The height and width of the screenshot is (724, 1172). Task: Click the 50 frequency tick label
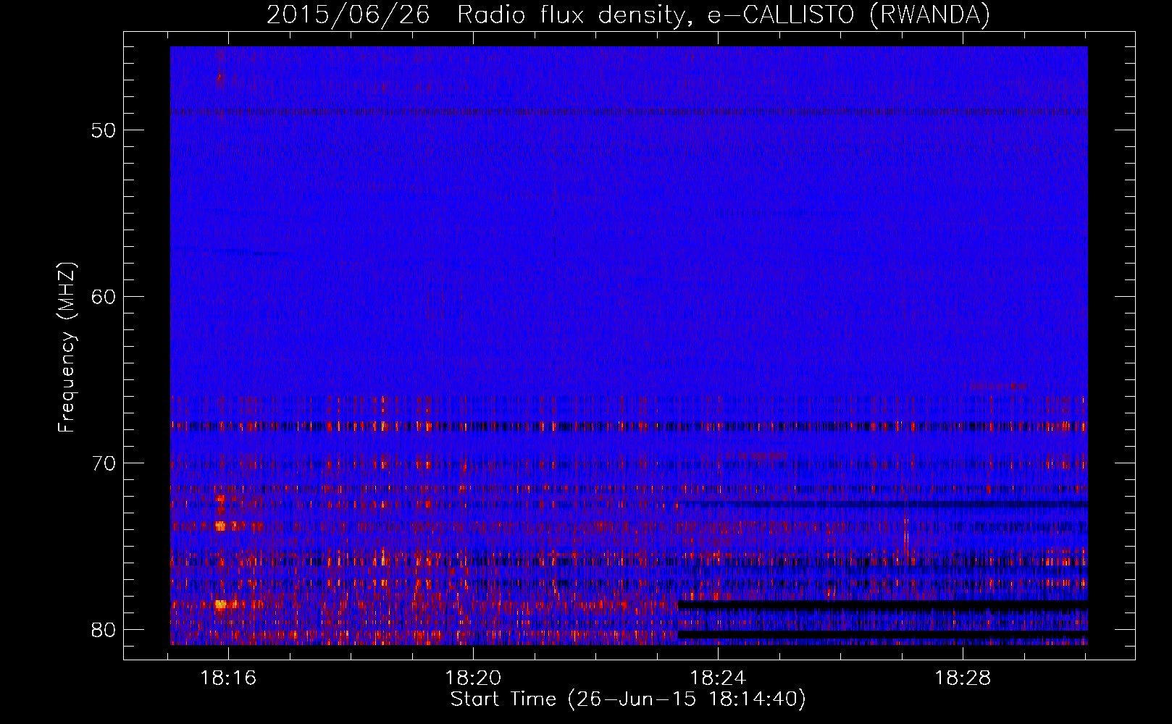click(x=104, y=130)
